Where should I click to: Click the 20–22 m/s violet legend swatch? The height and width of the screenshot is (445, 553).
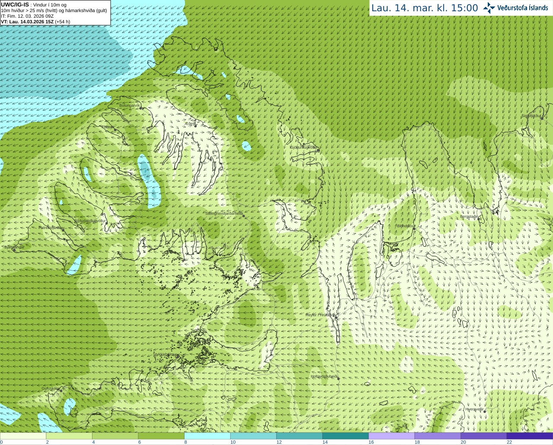pyautogui.click(x=484, y=436)
